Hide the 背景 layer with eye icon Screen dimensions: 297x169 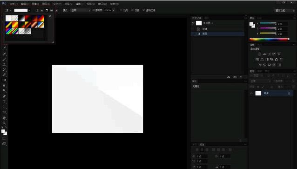[x=251, y=93]
